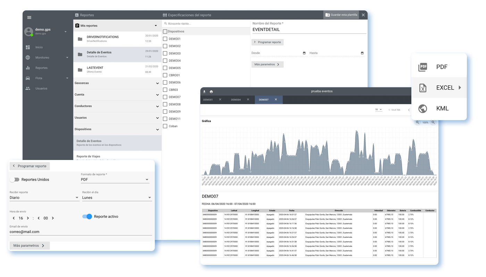Click the Monitoreo globe icon
486x277 pixels.
click(28, 57)
